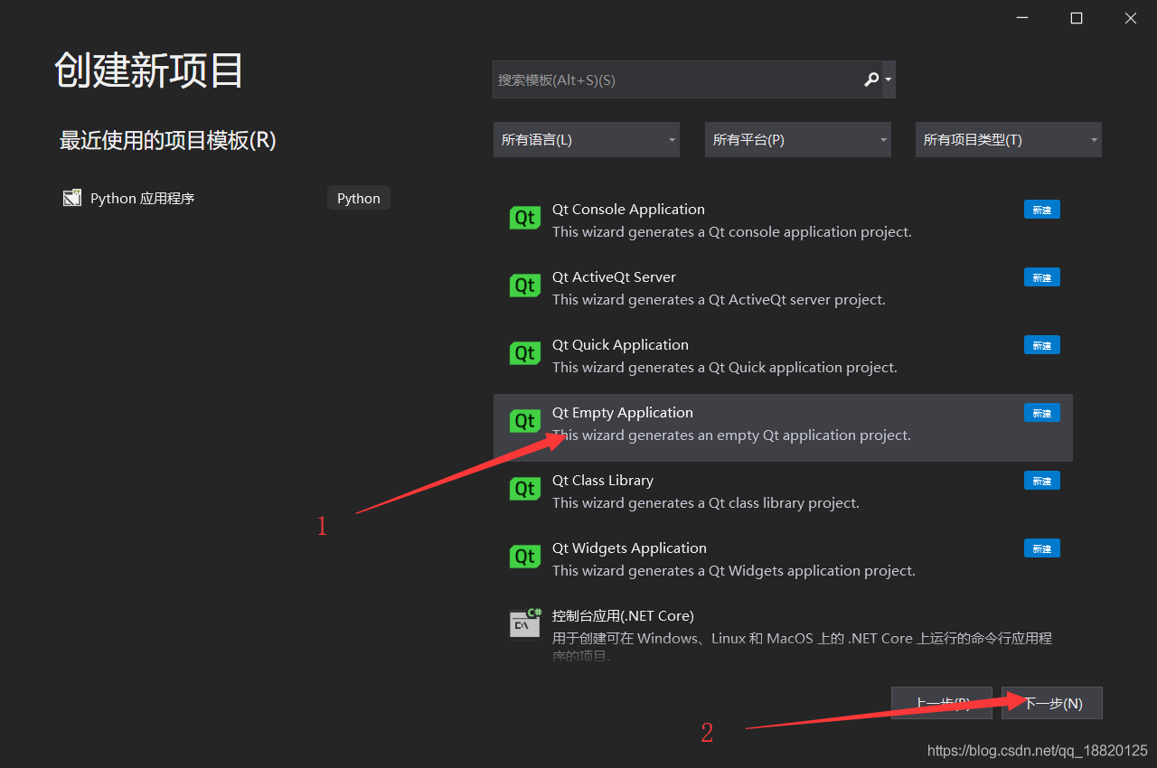
Task: Select the "Qt Quick Application" template title
Action: click(620, 345)
